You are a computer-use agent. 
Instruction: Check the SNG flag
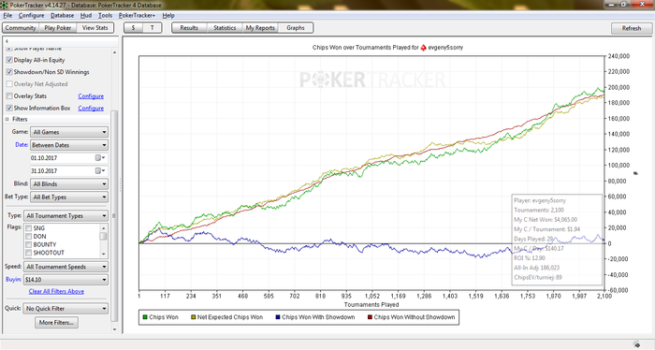point(29,228)
